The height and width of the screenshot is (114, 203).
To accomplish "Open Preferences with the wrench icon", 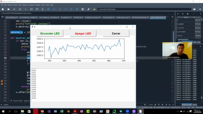I will (x=88, y=9).
